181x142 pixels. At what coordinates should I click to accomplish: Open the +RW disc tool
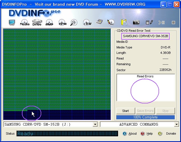click(87, 23)
